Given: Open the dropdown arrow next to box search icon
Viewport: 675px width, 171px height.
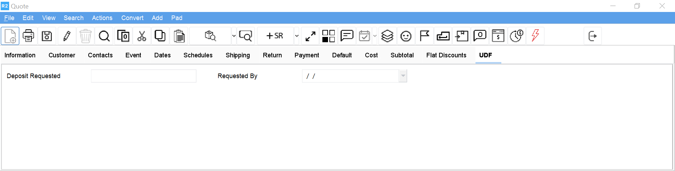Looking at the screenshot, I should pyautogui.click(x=234, y=36).
